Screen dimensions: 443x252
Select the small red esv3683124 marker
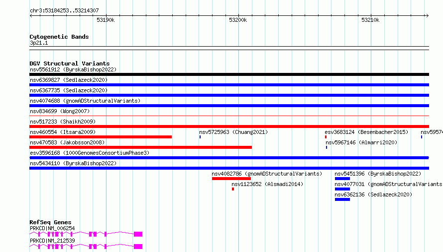point(326,137)
